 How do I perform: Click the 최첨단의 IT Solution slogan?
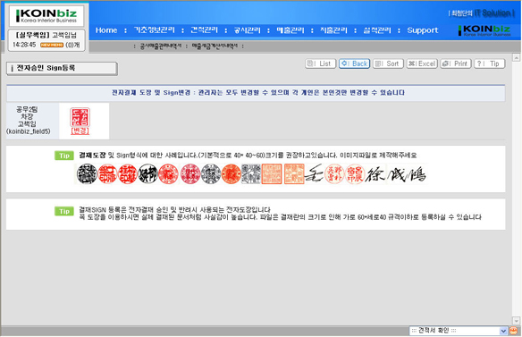(481, 13)
